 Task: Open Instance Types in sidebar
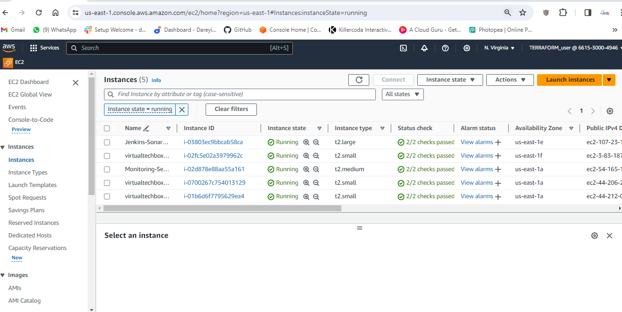click(28, 173)
